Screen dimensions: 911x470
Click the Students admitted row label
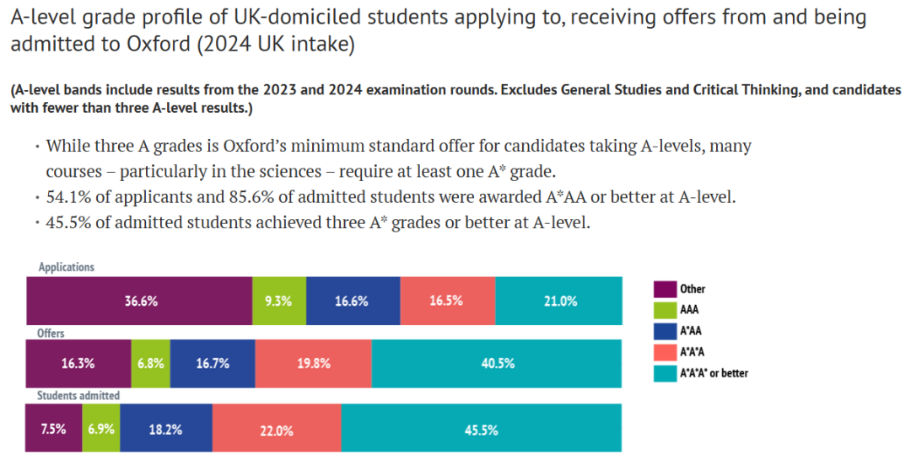(x=78, y=395)
